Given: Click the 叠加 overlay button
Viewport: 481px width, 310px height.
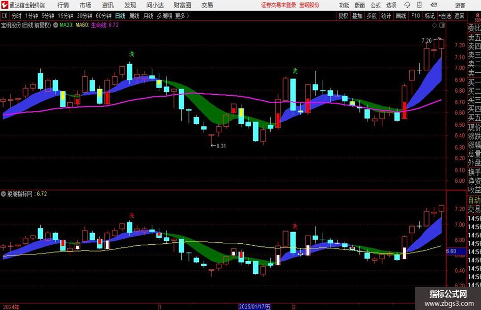Looking at the screenshot, I should point(357,16).
